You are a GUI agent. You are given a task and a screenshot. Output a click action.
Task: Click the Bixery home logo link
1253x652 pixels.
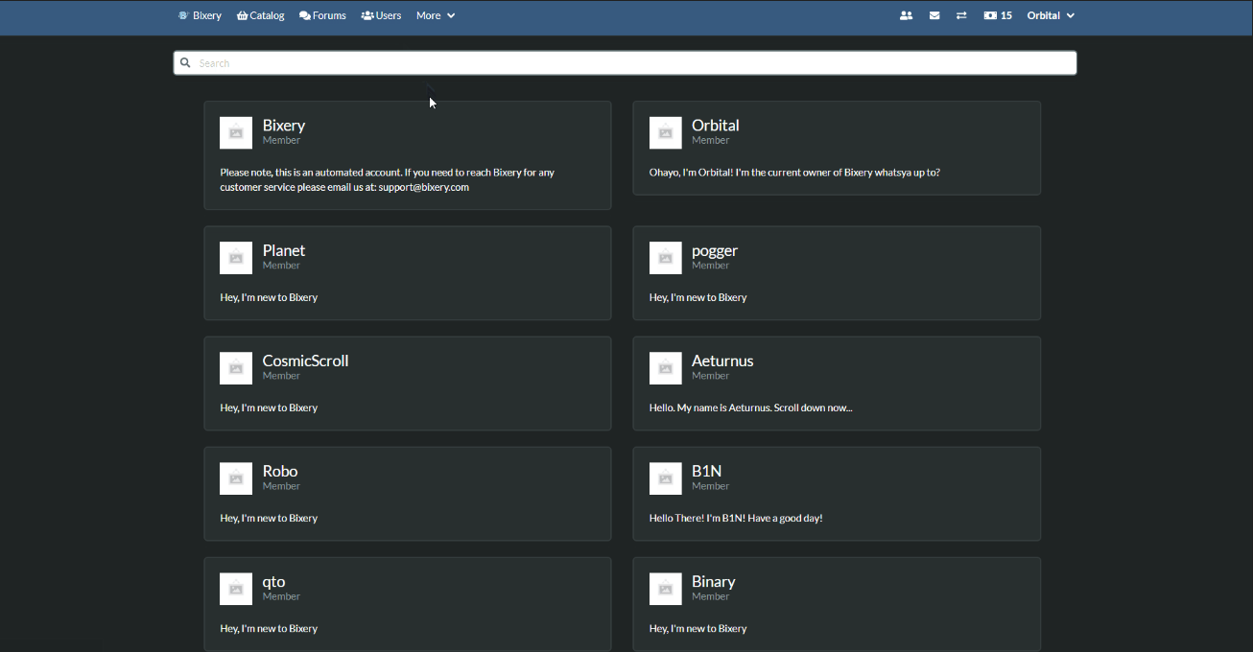tap(200, 15)
